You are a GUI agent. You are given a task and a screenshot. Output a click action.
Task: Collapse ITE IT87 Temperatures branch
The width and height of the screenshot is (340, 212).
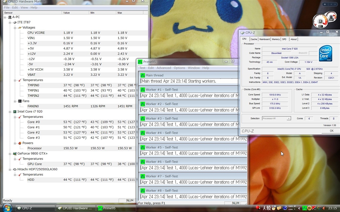(15, 80)
